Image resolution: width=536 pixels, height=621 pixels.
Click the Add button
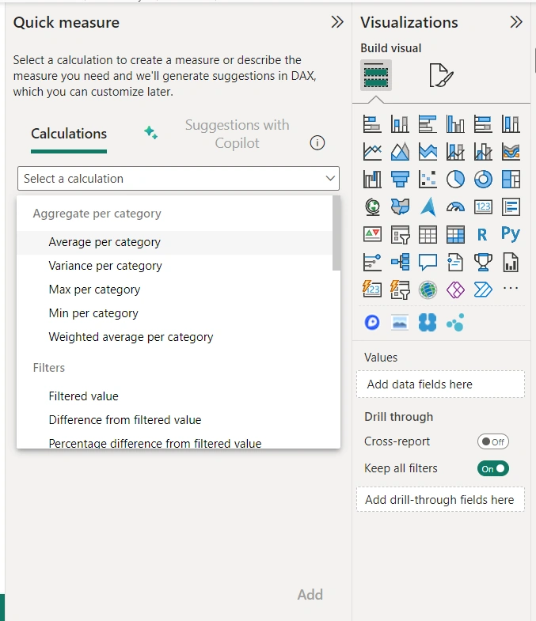click(x=310, y=595)
